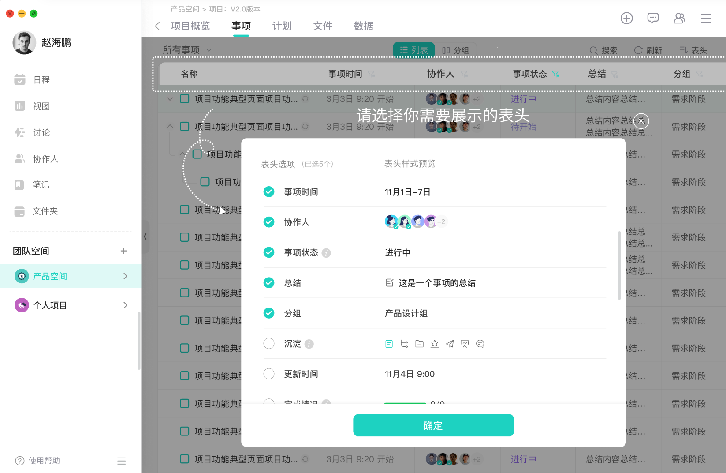Uncheck the 分组 header option
Image resolution: width=726 pixels, height=473 pixels.
[x=269, y=313]
